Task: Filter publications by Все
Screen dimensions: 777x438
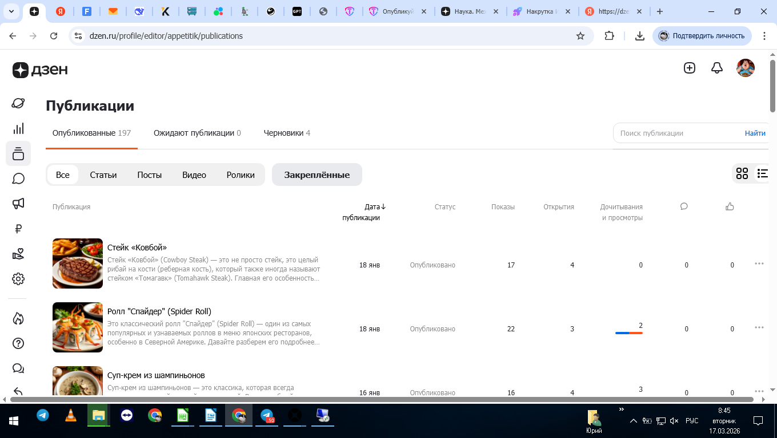Action: tap(63, 175)
